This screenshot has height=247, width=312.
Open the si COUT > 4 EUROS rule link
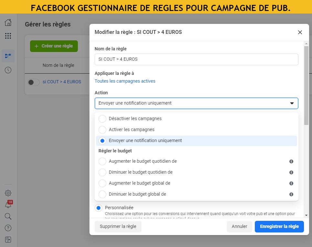[x=62, y=82]
